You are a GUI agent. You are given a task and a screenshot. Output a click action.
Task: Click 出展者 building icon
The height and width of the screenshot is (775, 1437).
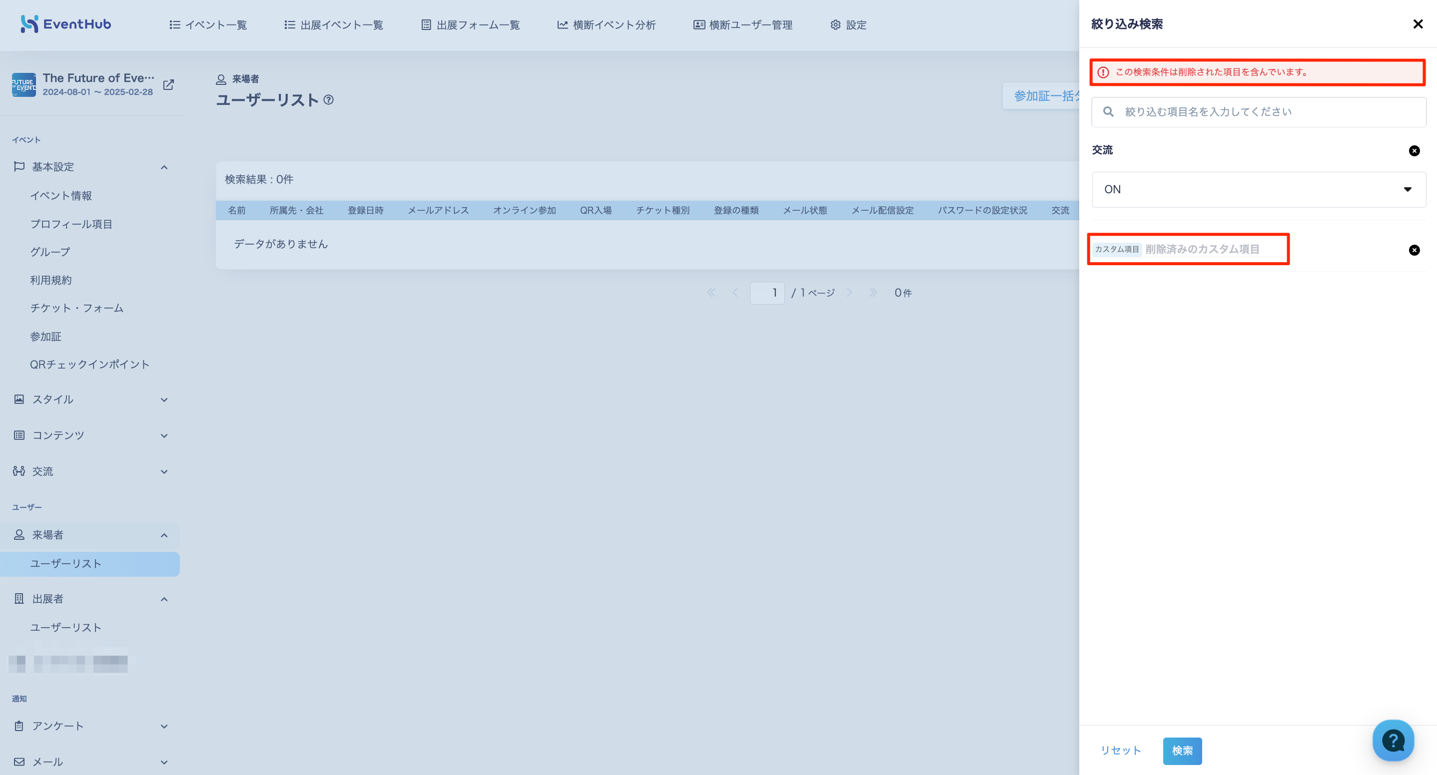tap(19, 599)
